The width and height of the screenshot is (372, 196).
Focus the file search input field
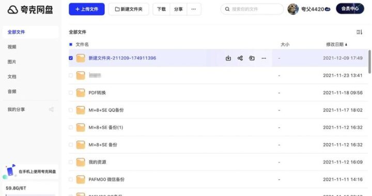click(x=252, y=9)
